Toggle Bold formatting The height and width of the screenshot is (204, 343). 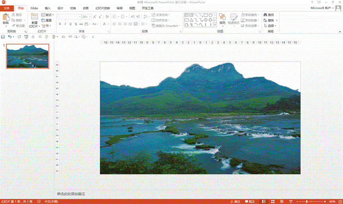[x=60, y=24]
